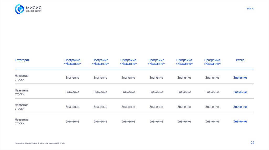The height and width of the screenshot is (150, 269).
Task: Click the last Программа «Название» header before Итого
Action: click(x=212, y=62)
